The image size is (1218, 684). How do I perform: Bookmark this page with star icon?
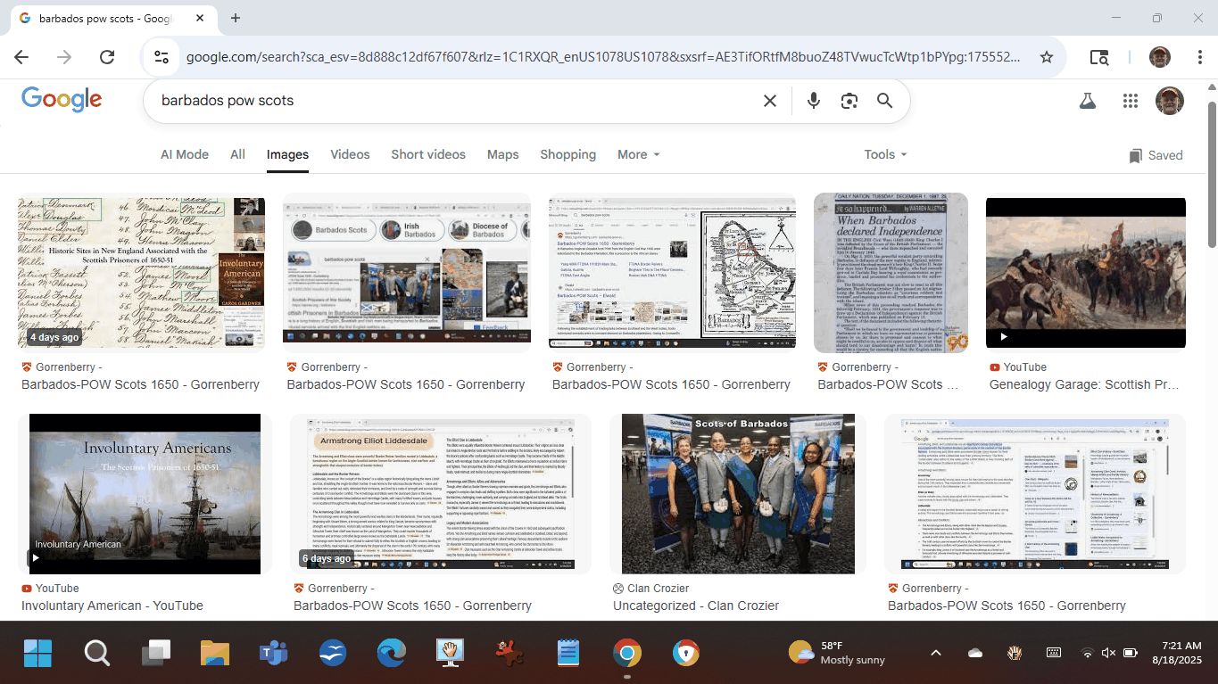[x=1047, y=57]
